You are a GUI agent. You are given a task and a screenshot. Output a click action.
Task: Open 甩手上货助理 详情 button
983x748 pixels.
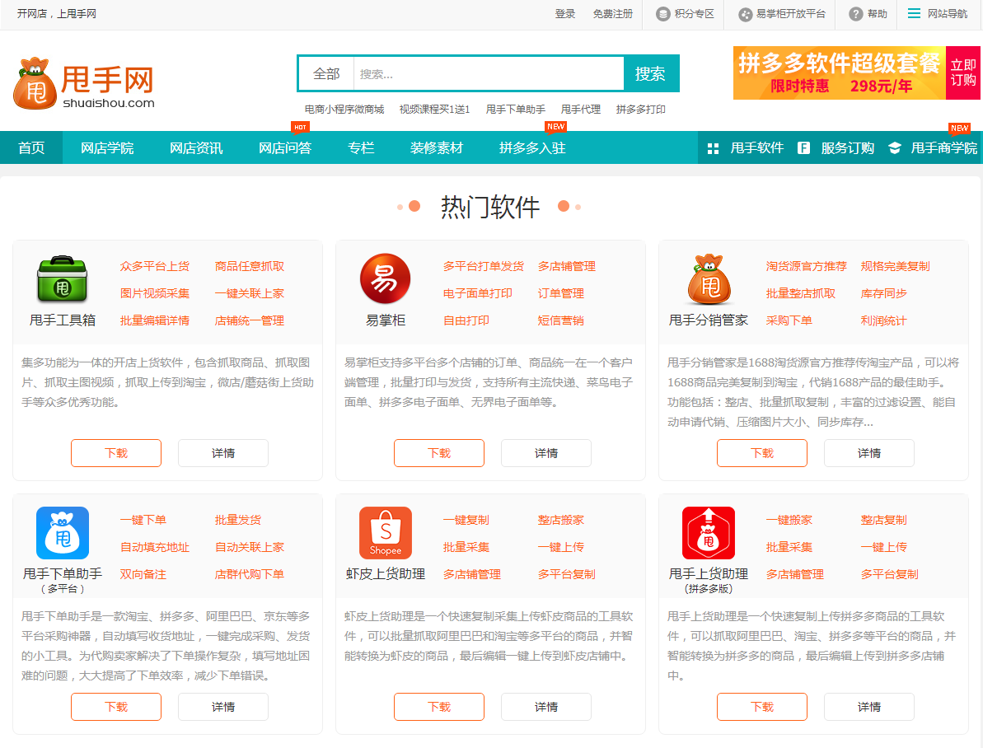(x=869, y=708)
